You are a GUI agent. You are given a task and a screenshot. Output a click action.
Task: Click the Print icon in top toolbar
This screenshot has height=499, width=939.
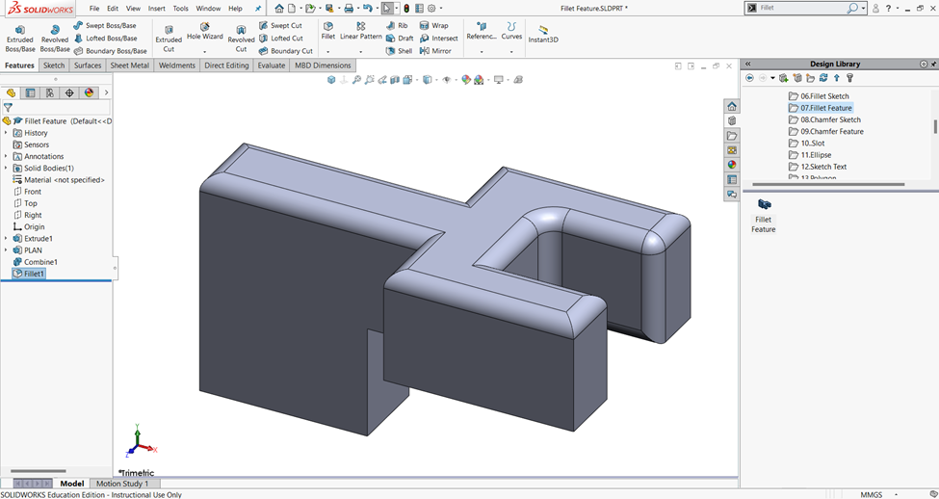[x=349, y=9]
